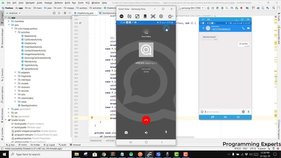Open Chrome from the Windows taskbar
The width and height of the screenshot is (281, 158).
tap(104, 154)
